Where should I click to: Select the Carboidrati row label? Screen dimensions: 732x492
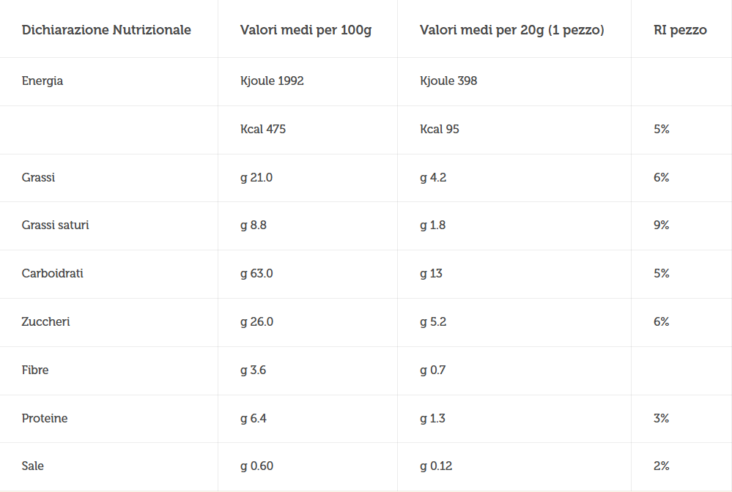(52, 273)
